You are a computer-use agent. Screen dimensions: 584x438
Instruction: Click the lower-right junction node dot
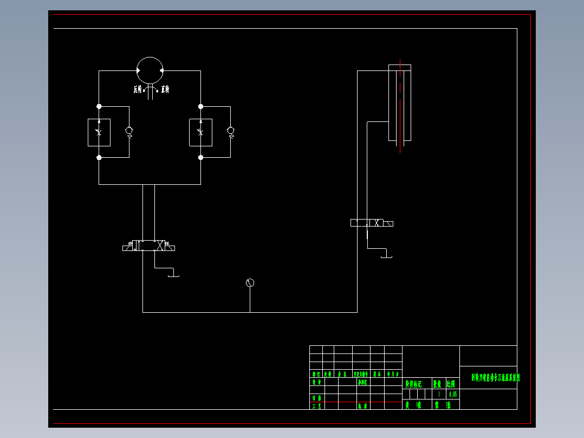tap(201, 158)
